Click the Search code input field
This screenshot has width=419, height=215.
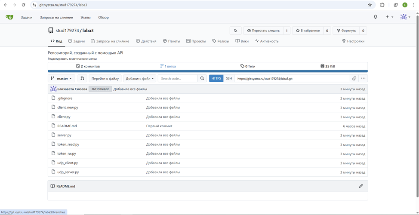[178, 78]
